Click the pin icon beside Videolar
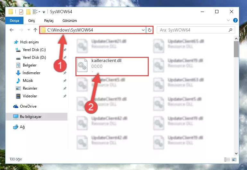Viewport: 247px width, 170px height. [x=65, y=96]
